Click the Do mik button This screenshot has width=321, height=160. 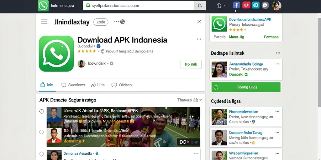[191, 64]
